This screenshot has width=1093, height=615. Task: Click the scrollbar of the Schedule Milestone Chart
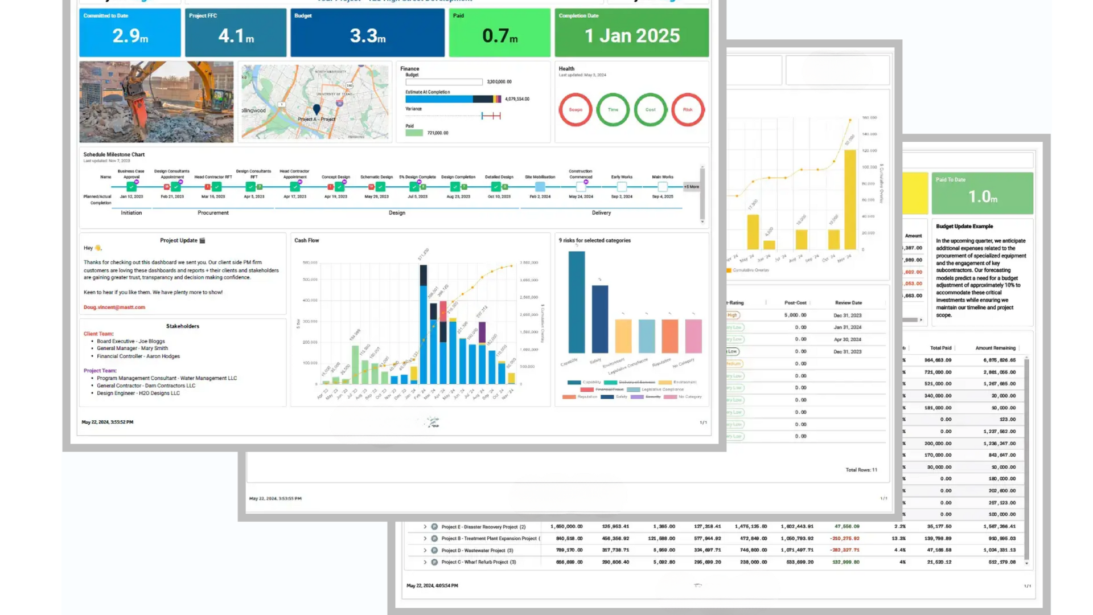pyautogui.click(x=702, y=195)
